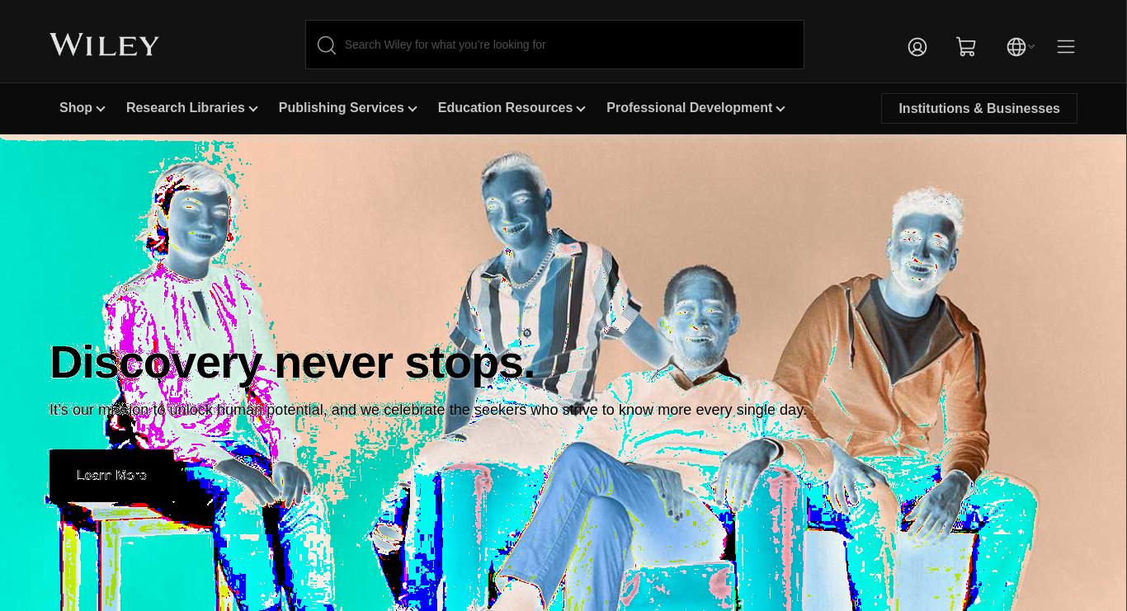Screen dimensions: 1127x611
Task: Click the Institutions & Businesses button
Action: [x=979, y=109]
